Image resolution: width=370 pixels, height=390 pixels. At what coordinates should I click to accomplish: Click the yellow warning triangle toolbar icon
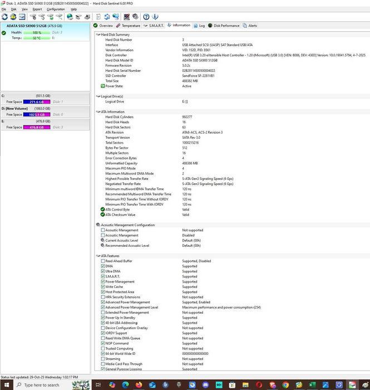tap(13, 17)
